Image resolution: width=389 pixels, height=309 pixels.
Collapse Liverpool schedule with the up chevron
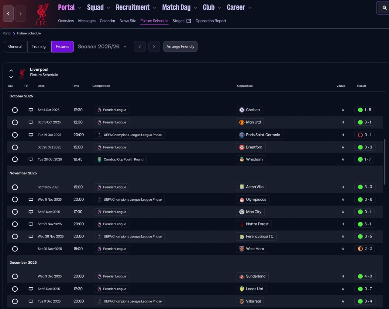point(11,71)
